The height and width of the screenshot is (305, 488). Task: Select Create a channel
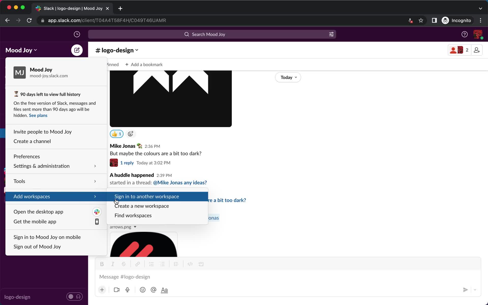(x=56, y=141)
